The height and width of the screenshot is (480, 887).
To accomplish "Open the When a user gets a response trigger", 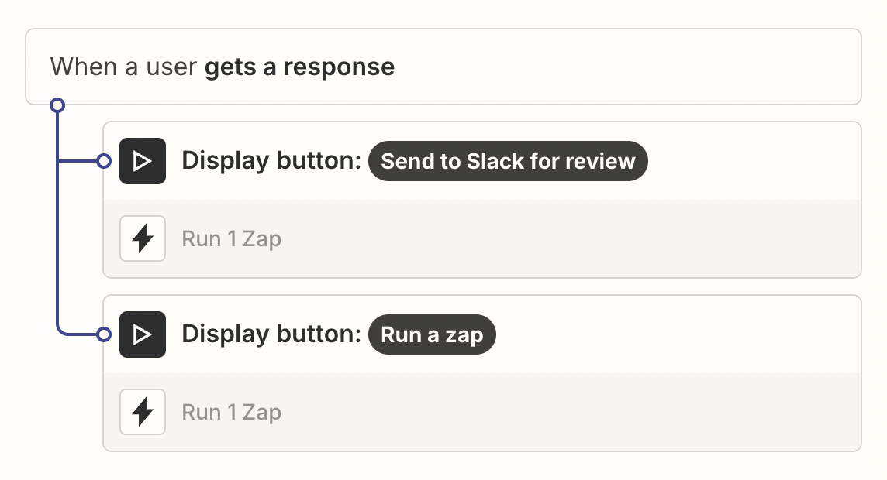I will point(443,67).
